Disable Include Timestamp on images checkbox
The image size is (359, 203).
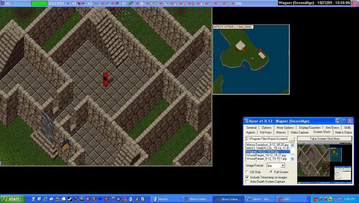click(247, 177)
